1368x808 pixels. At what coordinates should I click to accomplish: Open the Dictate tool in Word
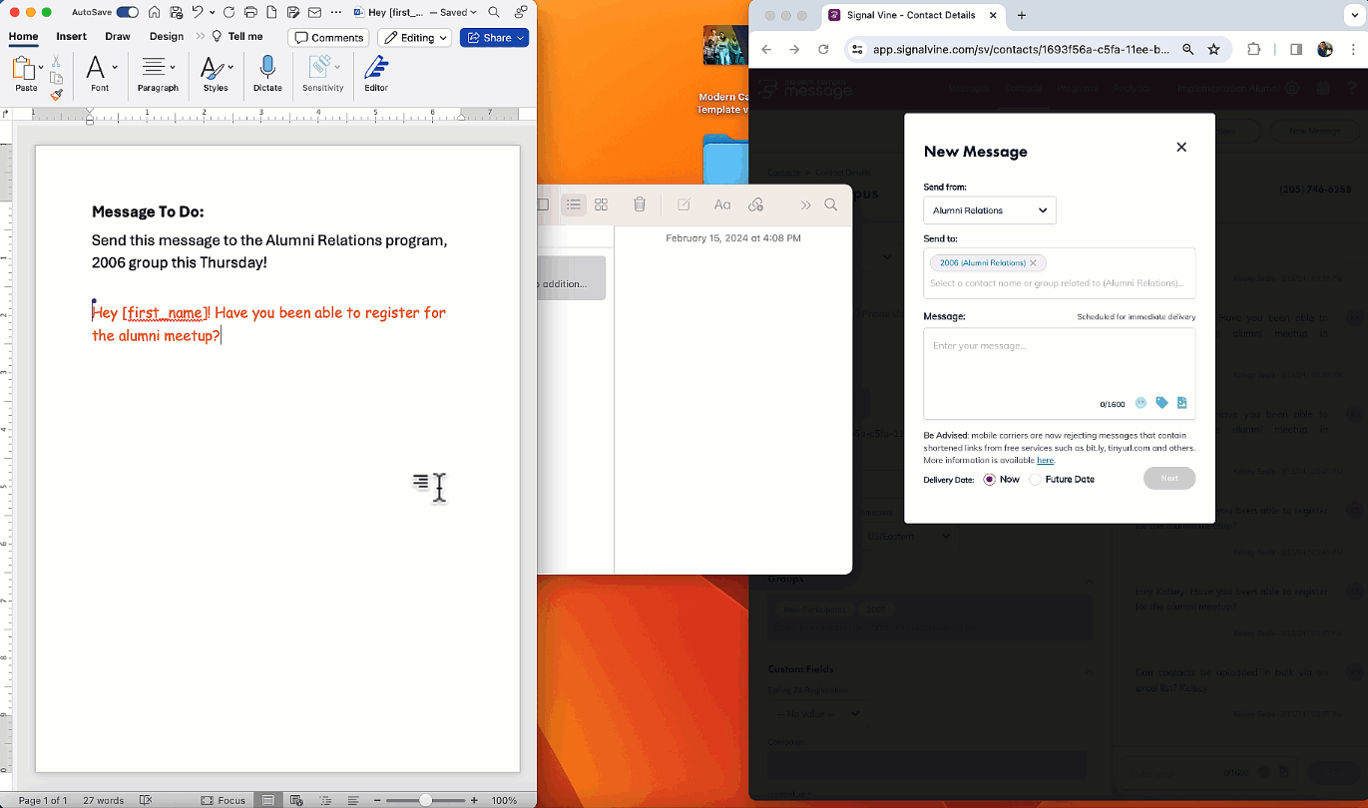pyautogui.click(x=266, y=70)
